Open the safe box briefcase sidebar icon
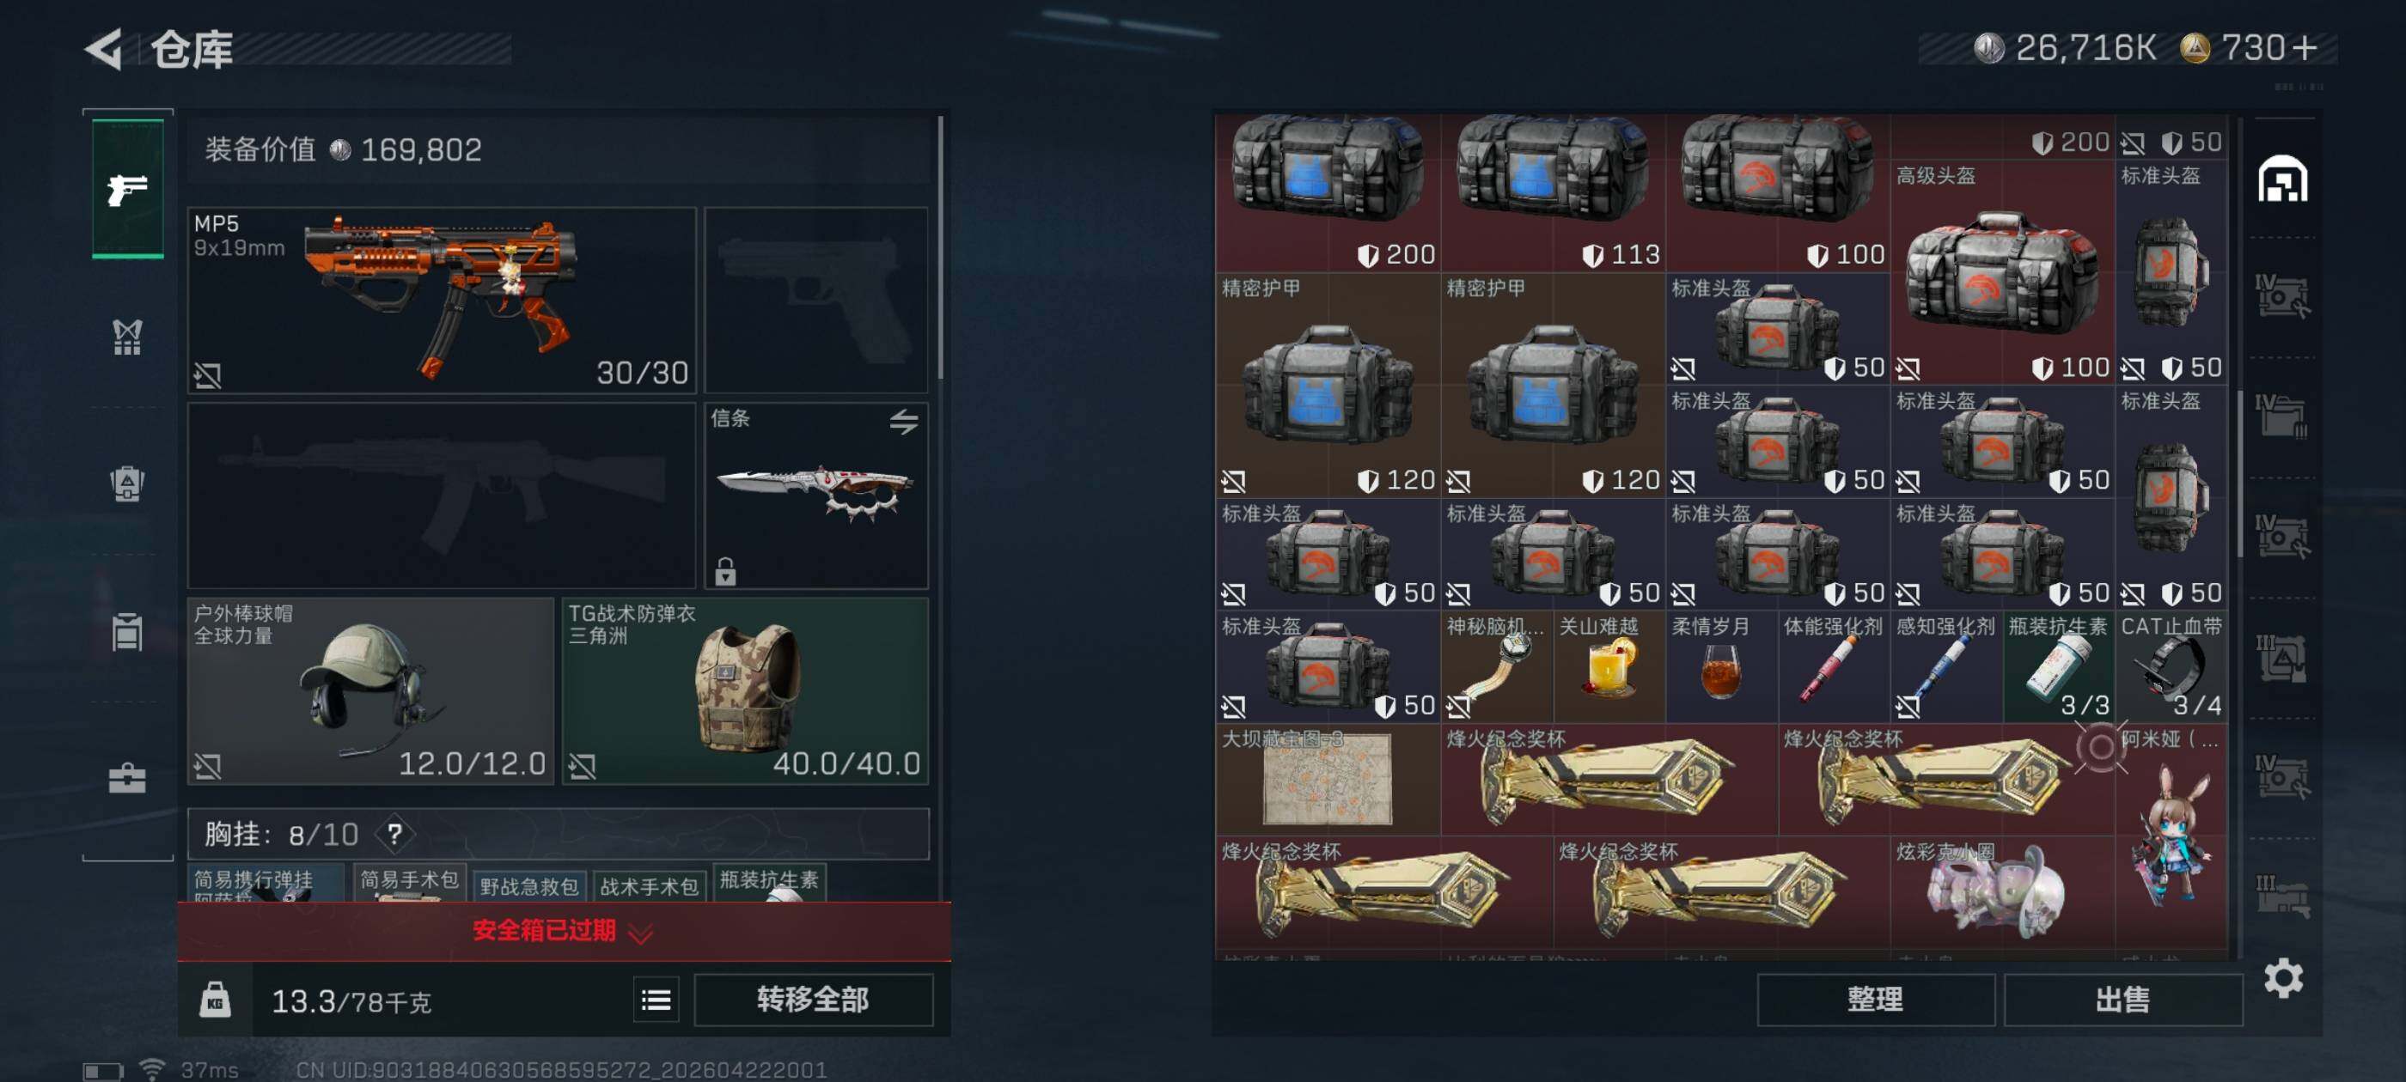2406x1082 pixels. [128, 778]
